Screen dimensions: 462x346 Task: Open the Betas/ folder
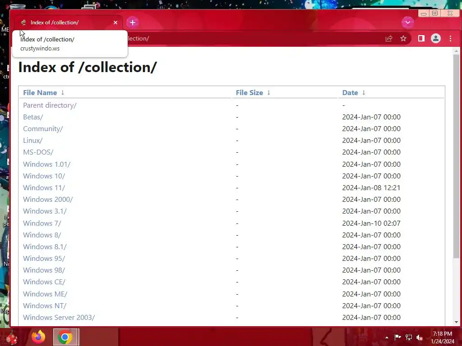pos(33,117)
